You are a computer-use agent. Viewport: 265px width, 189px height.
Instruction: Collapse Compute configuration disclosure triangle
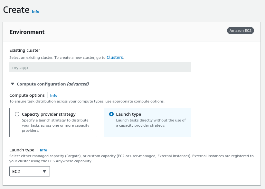coord(13,84)
